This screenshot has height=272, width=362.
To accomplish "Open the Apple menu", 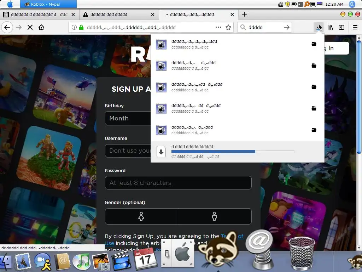I will coord(10,4).
